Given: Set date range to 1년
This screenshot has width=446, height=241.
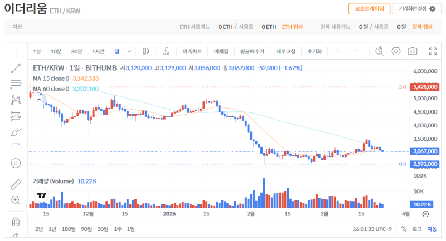Looking at the screenshot, I should tap(52, 229).
